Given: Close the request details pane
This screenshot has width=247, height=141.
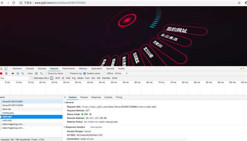Looking at the screenshot, I should tap(65, 97).
